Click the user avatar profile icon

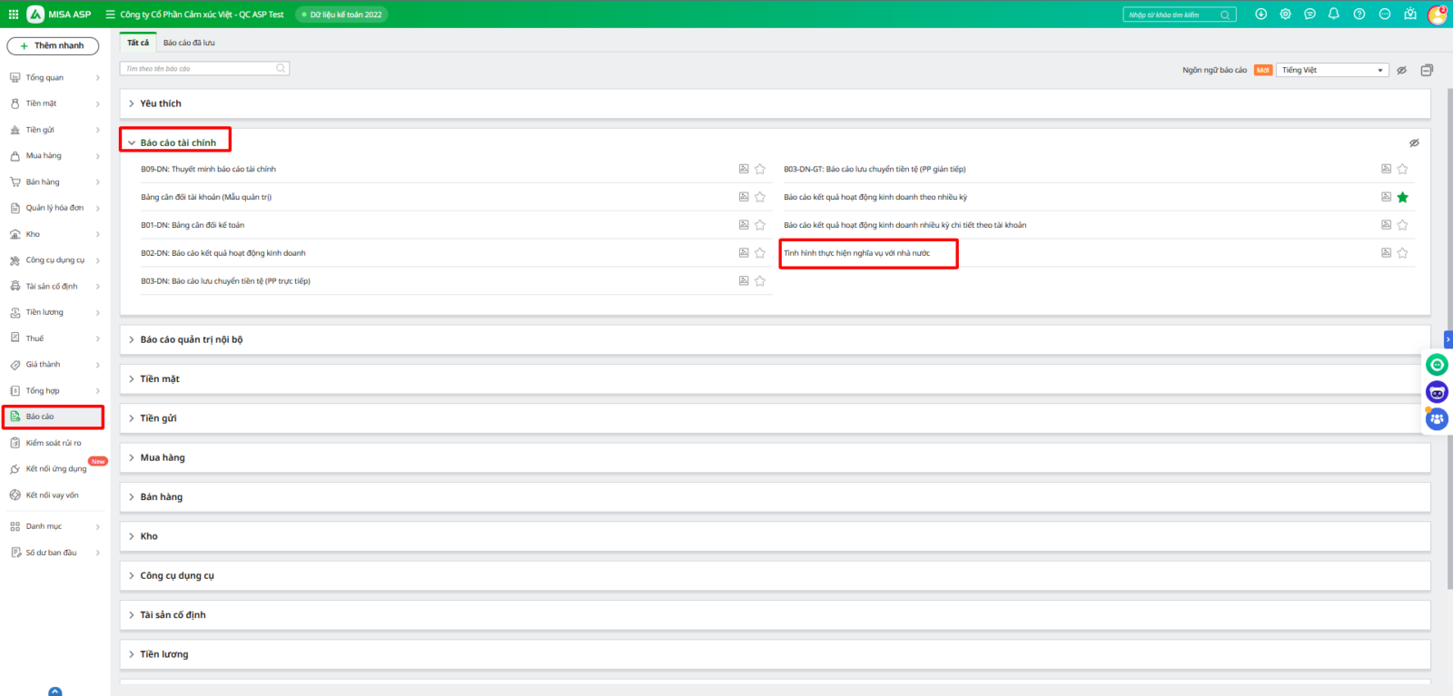[x=1437, y=15]
